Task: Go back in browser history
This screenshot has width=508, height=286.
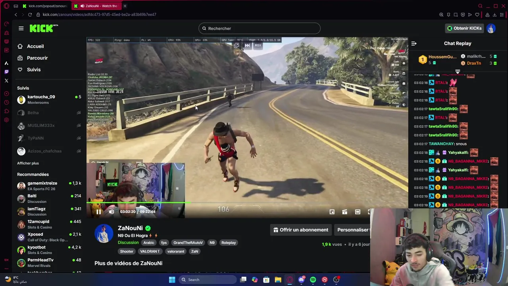Action: (x=16, y=15)
